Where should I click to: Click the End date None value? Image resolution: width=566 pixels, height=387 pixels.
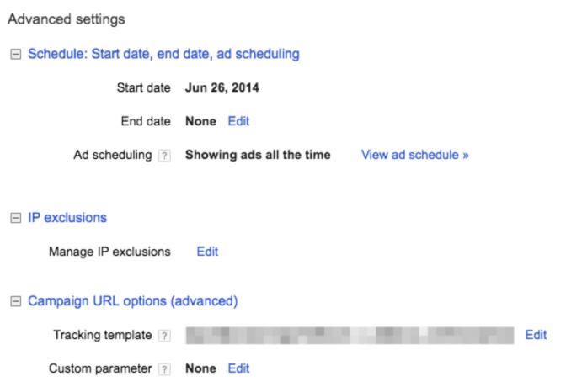point(200,121)
